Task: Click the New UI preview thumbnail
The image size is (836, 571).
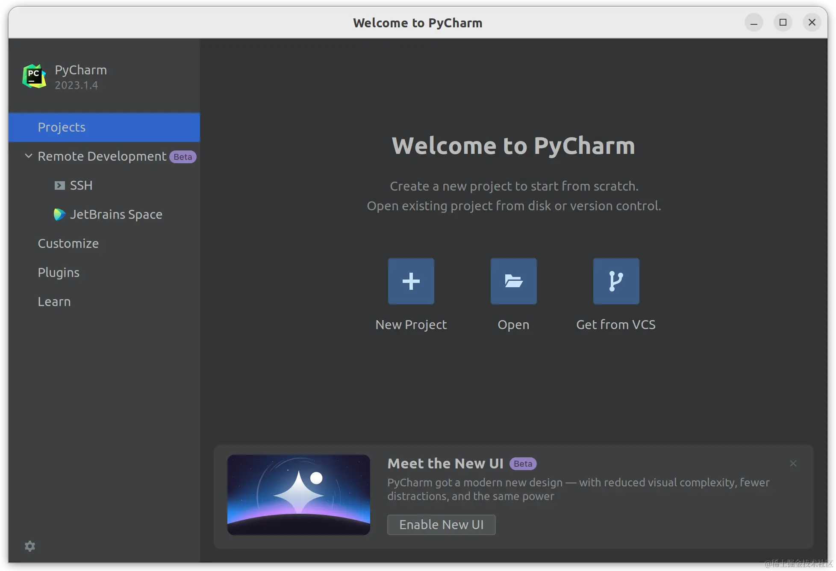Action: coord(299,495)
